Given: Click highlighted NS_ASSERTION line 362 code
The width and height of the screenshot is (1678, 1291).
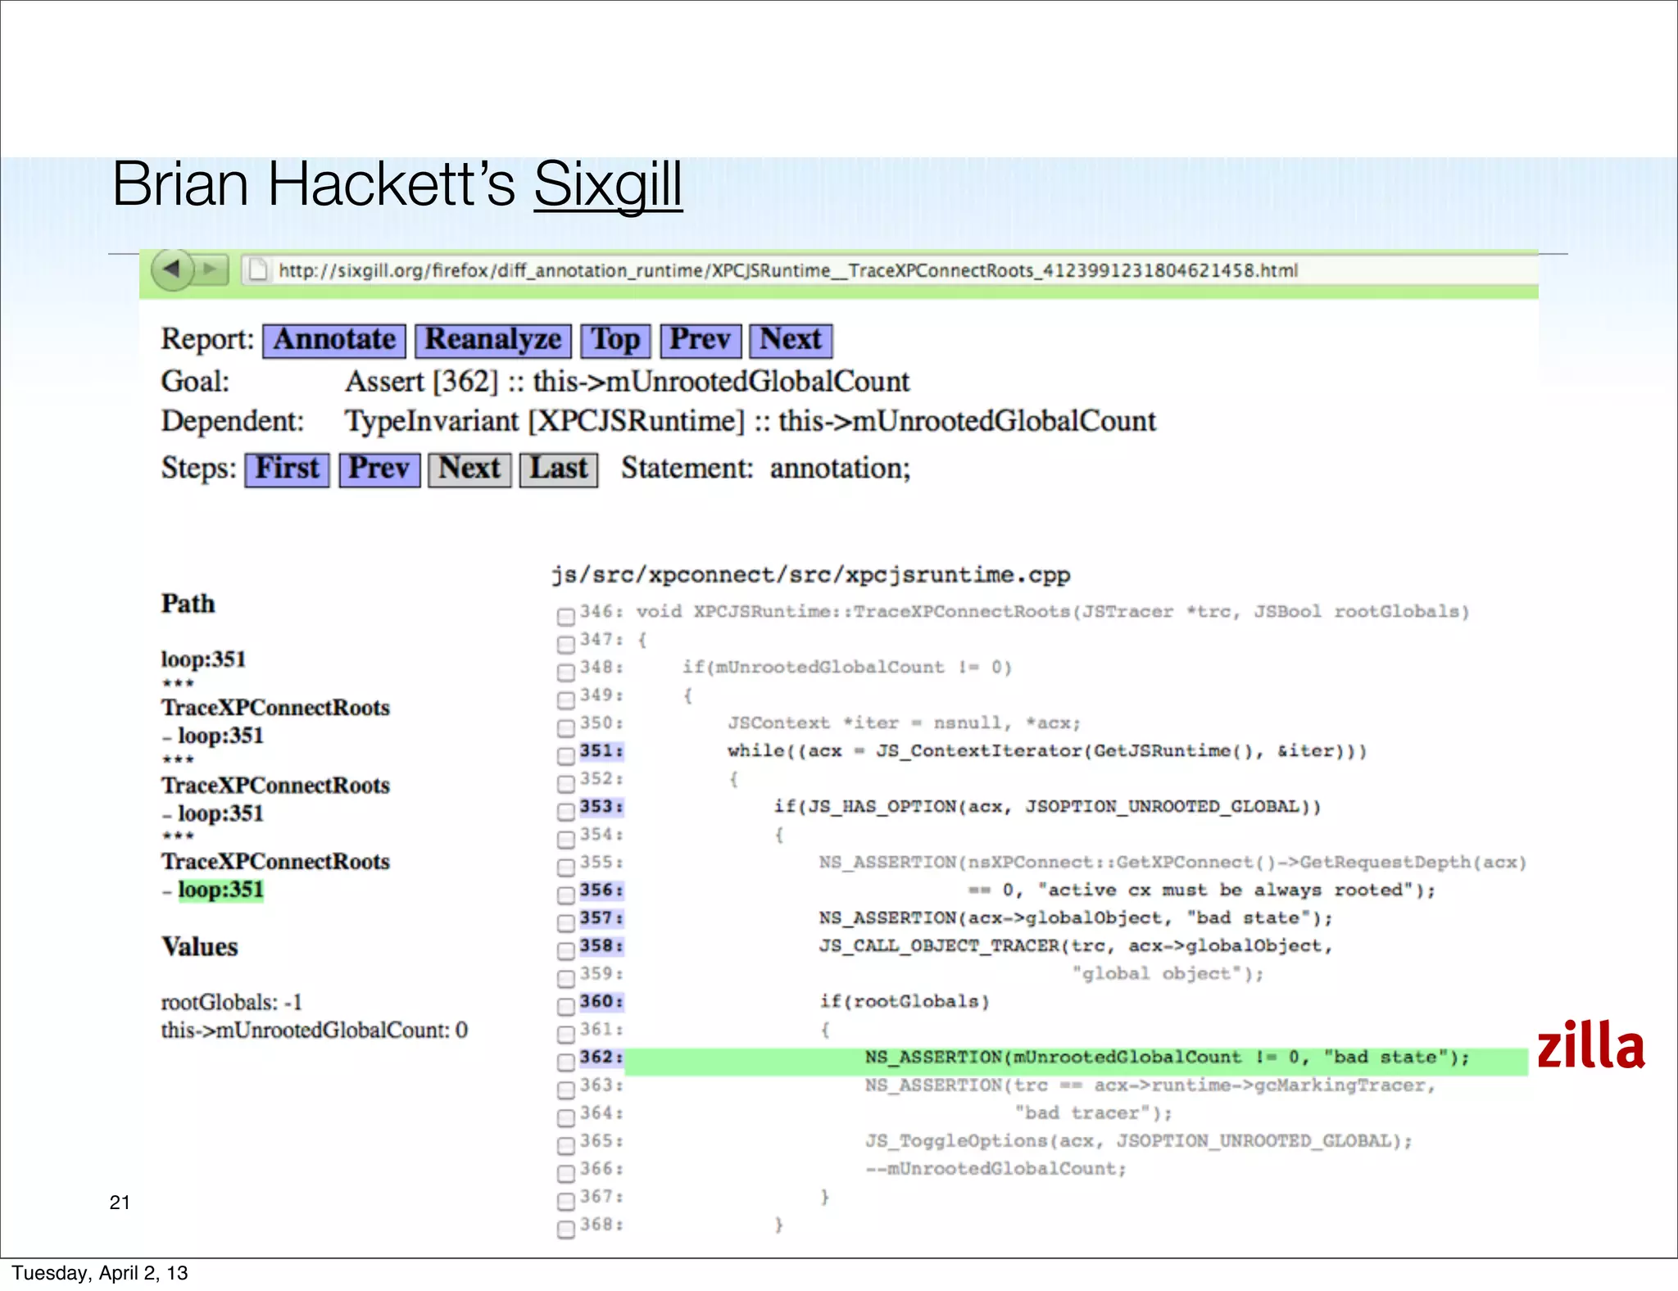Looking at the screenshot, I should pyautogui.click(x=1168, y=1058).
